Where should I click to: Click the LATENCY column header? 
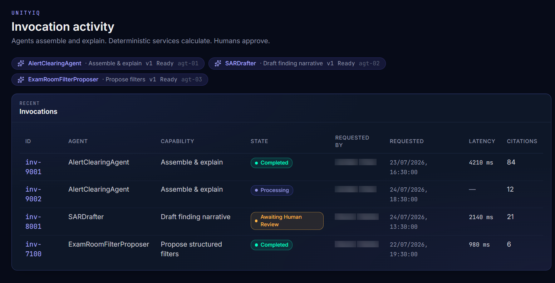(482, 141)
